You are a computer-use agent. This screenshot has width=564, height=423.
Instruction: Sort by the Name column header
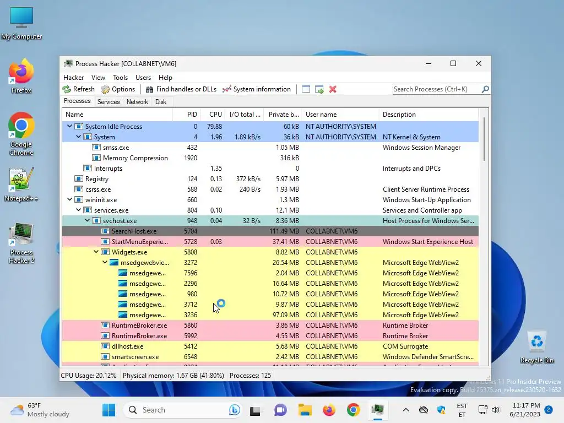pos(117,115)
